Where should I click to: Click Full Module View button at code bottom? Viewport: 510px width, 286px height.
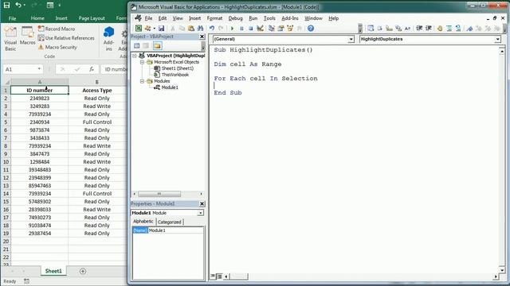coord(219,276)
